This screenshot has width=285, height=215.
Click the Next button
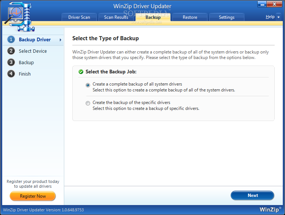pyautogui.click(x=252, y=195)
